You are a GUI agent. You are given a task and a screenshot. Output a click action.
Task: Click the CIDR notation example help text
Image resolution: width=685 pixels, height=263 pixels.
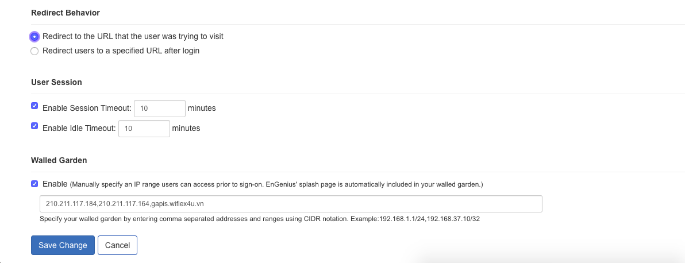point(260,218)
